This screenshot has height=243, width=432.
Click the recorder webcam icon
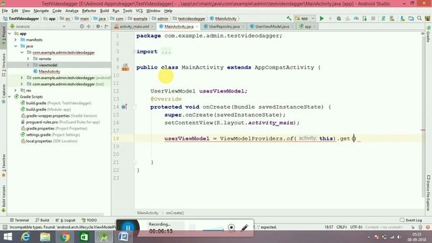[x=231, y=227]
